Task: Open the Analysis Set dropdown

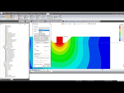Action: [x=44, y=28]
